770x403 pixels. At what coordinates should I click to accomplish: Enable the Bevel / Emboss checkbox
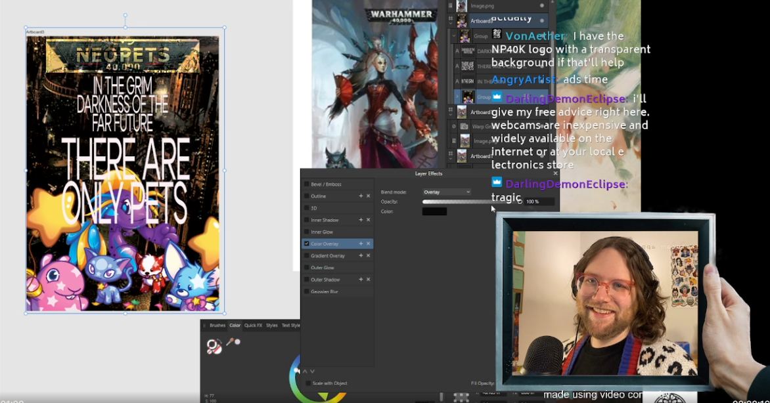(x=307, y=184)
